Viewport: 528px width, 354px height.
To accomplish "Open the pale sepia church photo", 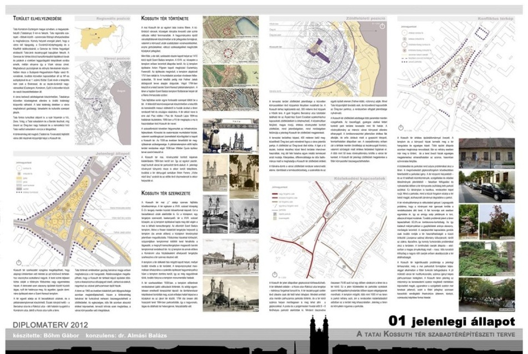I will 215,173.
